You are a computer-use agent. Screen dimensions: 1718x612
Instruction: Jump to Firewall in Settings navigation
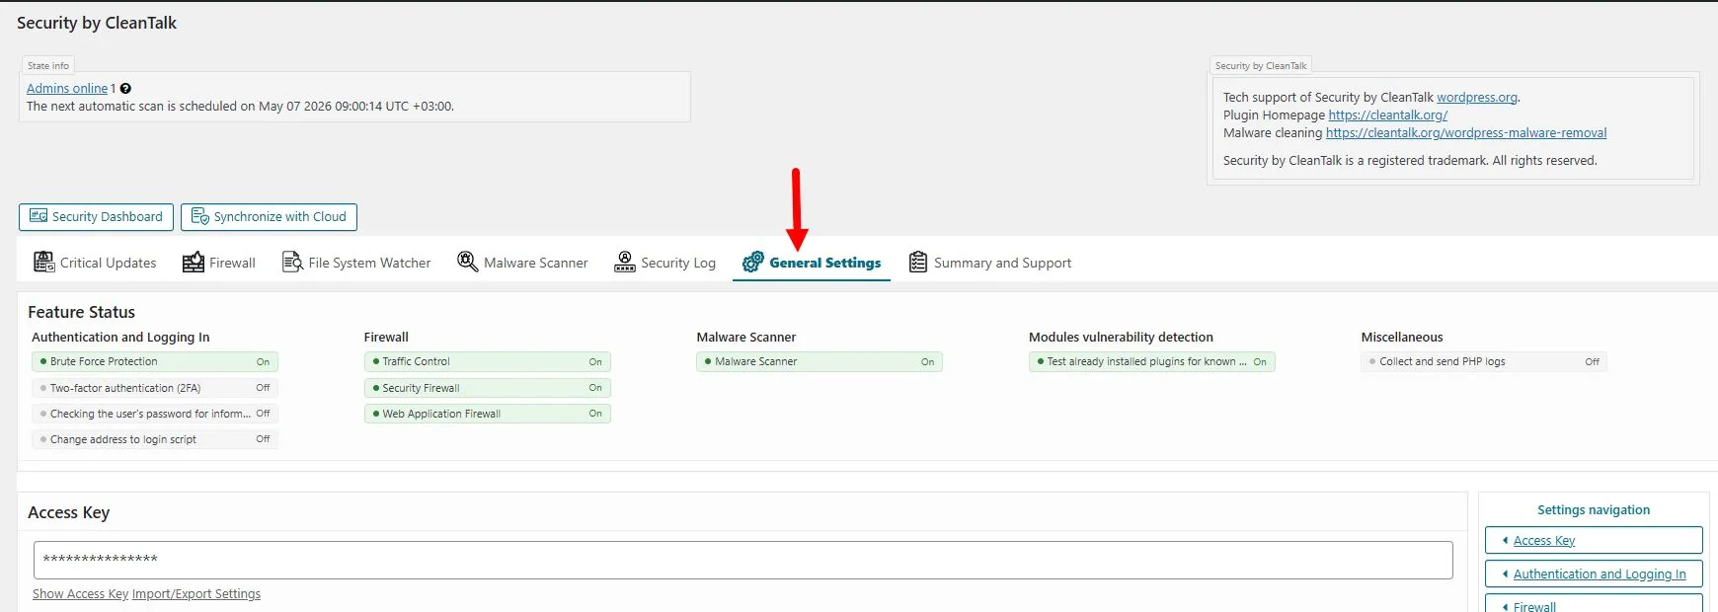tap(1594, 604)
